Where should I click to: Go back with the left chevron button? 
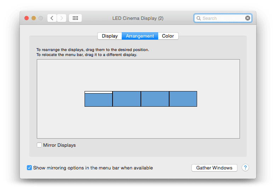click(x=52, y=18)
